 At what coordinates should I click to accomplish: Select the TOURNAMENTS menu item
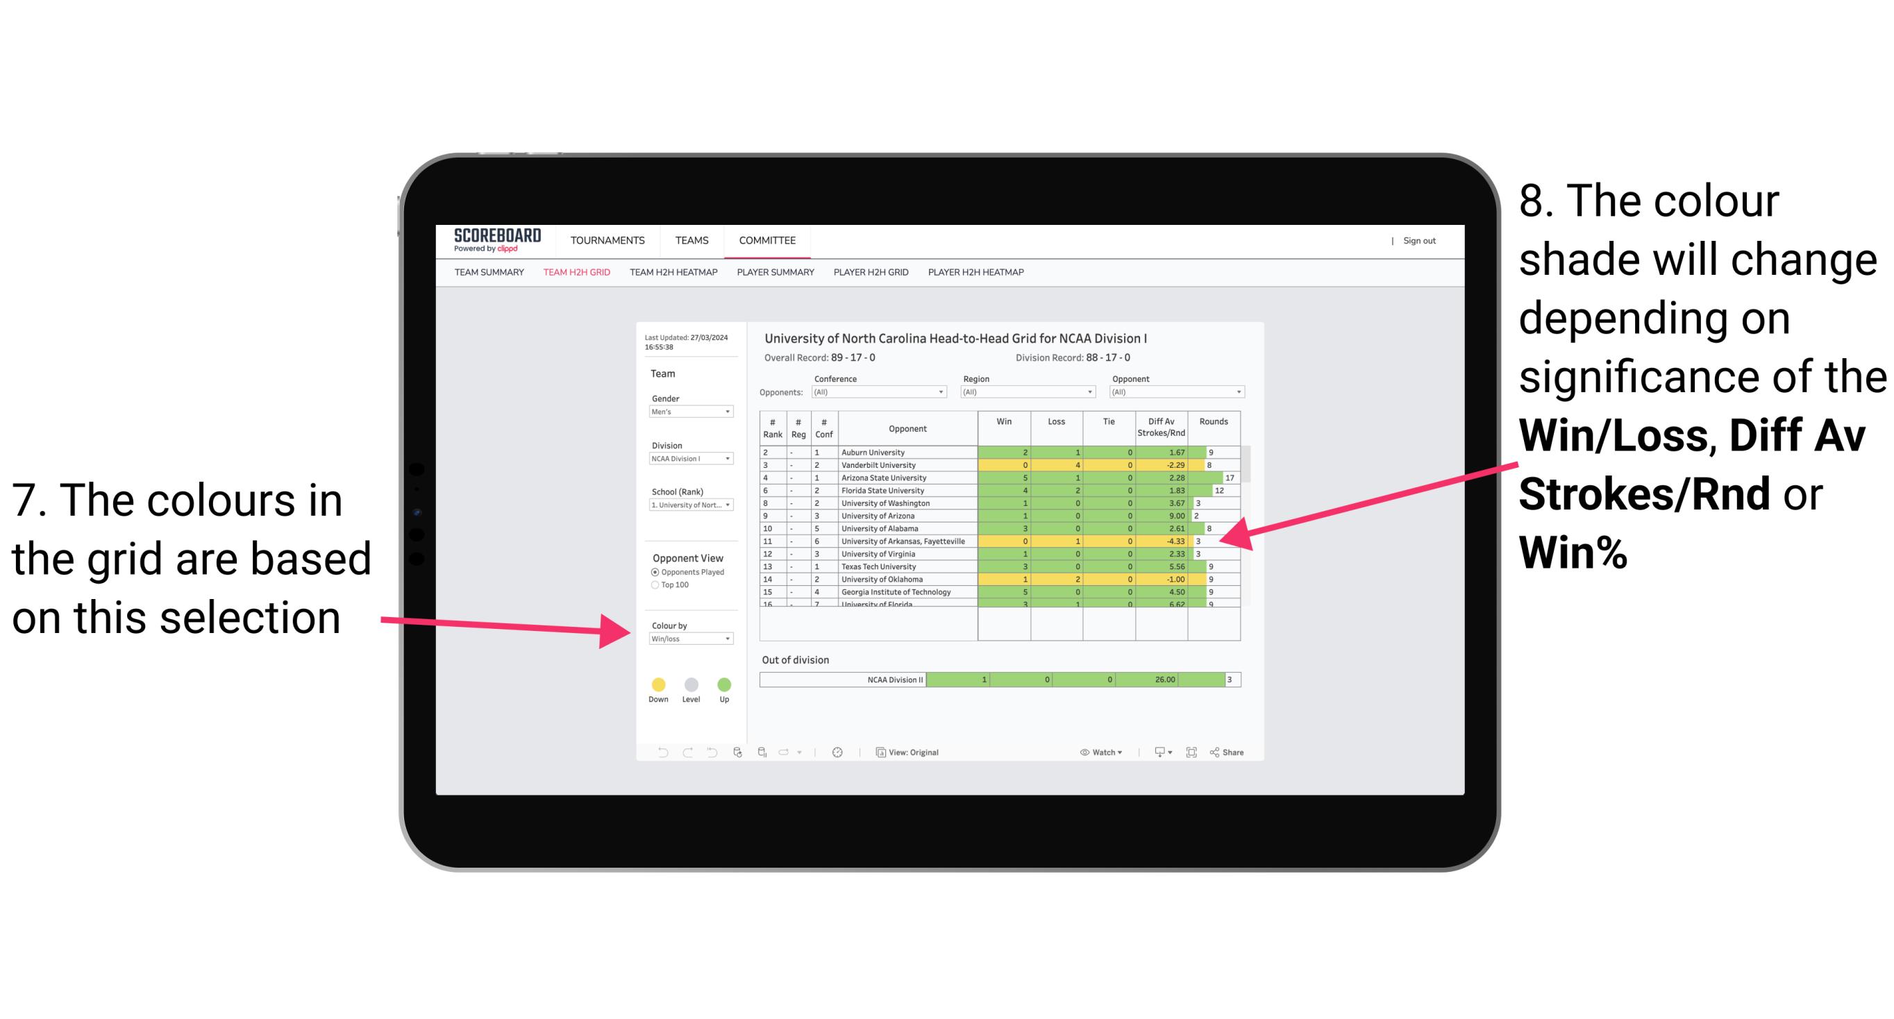pyautogui.click(x=607, y=241)
